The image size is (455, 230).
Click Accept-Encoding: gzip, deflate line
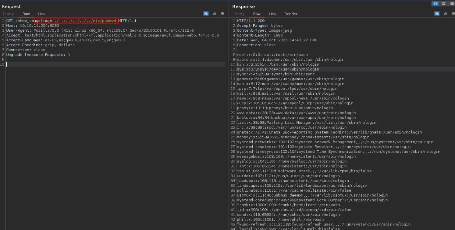click(41, 45)
